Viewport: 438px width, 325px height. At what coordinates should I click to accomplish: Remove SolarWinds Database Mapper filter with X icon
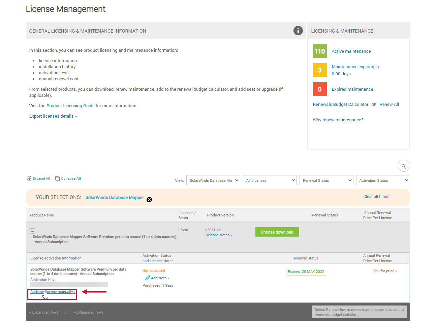click(x=149, y=200)
